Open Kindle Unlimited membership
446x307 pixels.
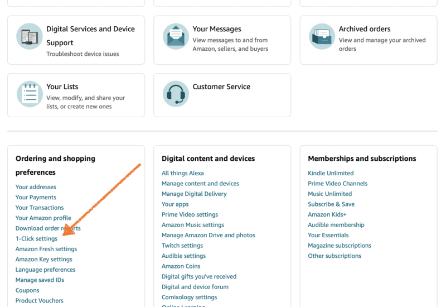click(x=331, y=173)
